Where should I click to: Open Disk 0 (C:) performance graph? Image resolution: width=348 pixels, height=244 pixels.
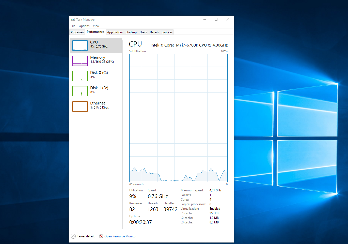pos(96,76)
